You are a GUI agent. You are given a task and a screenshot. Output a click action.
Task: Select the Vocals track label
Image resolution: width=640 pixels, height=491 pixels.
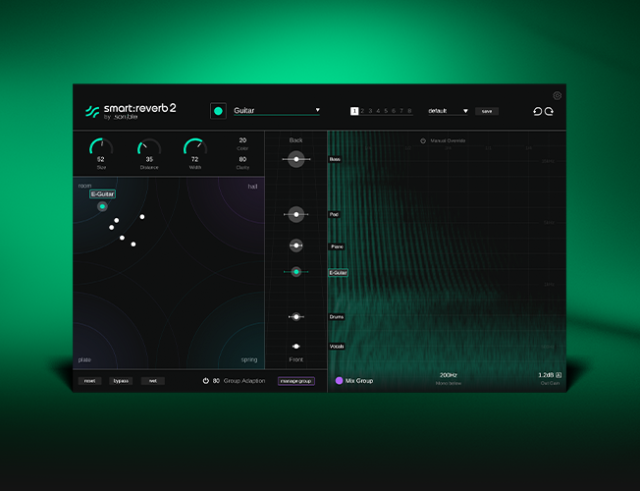[x=337, y=347]
